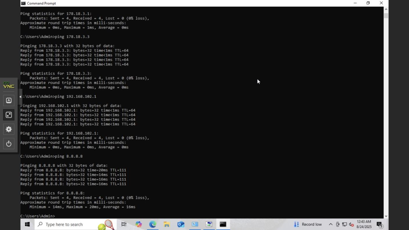Open the Command Prompt title bar menu
Viewport: 409px width, 230px height.
22,3
